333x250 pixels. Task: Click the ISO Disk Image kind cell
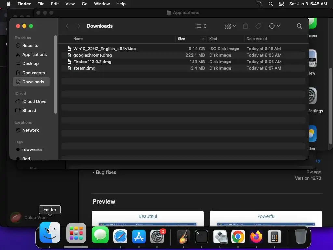pos(224,49)
